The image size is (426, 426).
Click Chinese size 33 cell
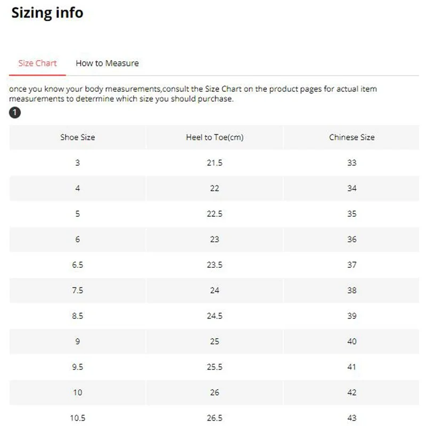click(x=351, y=163)
